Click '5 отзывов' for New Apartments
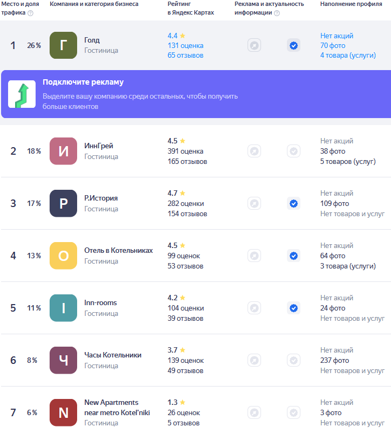This screenshot has height=434, width=391. [183, 423]
